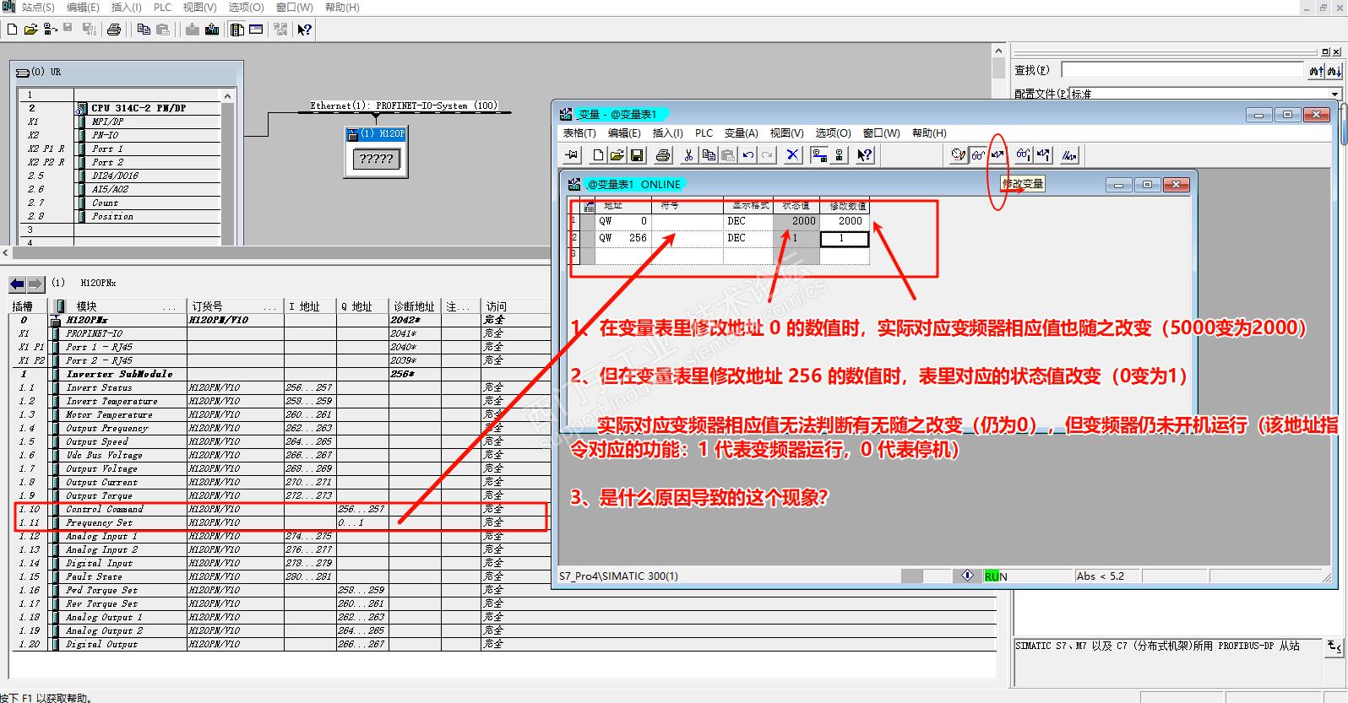Viewport: 1348px width, 703px height.
Task: Undo last action in variable table toolbar
Action: [748, 155]
